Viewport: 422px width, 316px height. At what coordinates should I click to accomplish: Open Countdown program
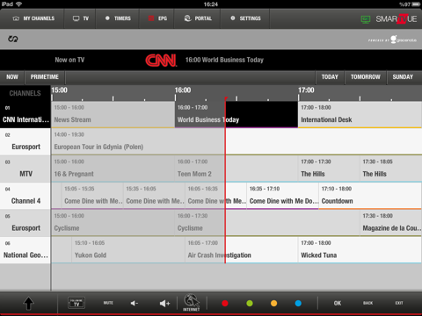(370, 196)
